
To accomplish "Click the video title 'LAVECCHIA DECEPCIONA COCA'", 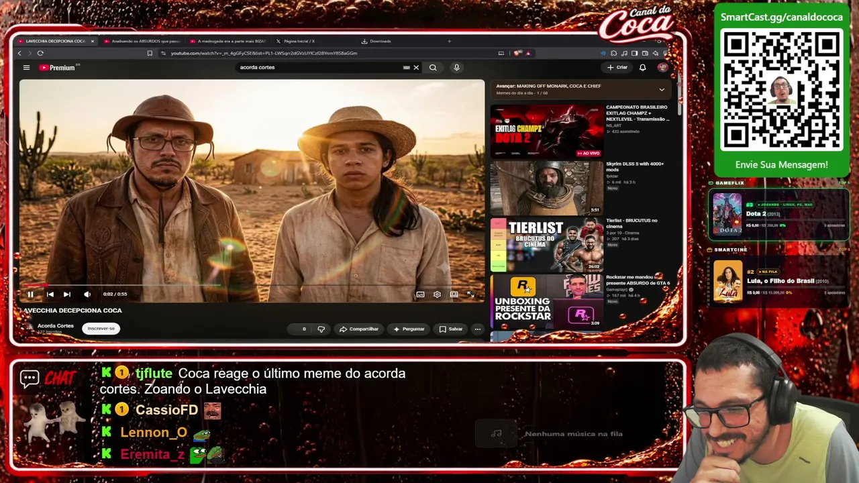I will [x=72, y=311].
